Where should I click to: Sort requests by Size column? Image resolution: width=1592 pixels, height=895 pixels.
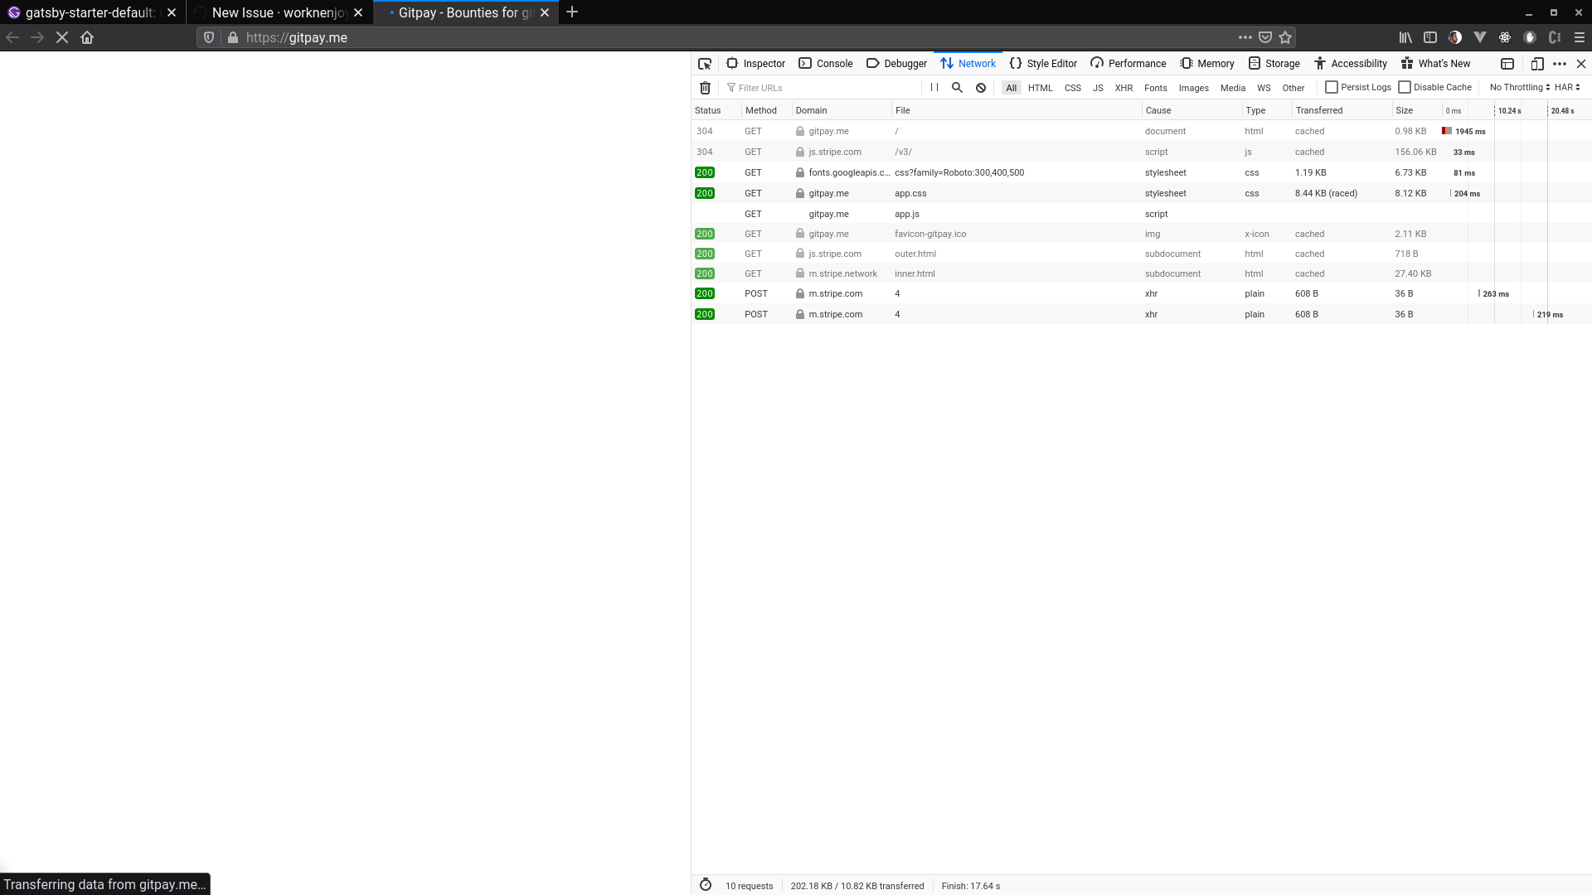click(x=1417, y=110)
